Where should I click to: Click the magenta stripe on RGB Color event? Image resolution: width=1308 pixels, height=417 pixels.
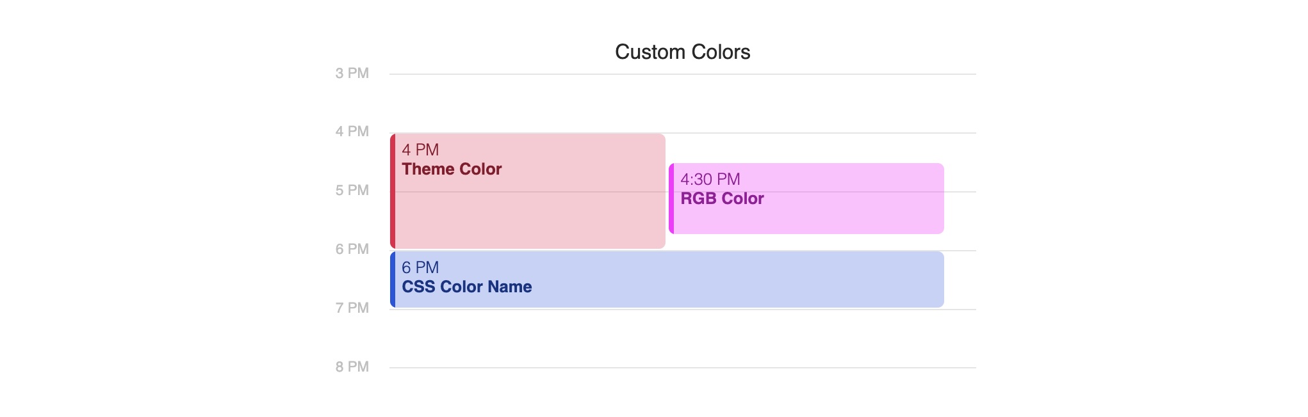[x=671, y=198]
